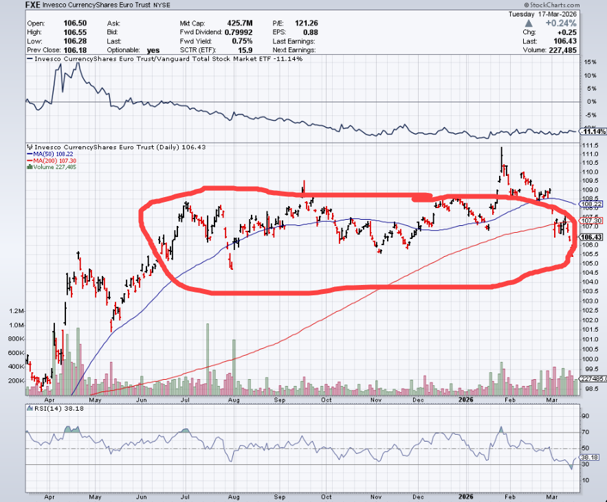The image size is (607, 502).
Task: Click the candlestick icon beside the daily price legend
Action: pyautogui.click(x=29, y=147)
